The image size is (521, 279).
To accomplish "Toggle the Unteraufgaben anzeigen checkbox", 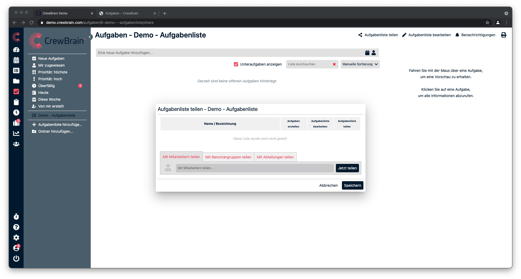I will pos(236,64).
